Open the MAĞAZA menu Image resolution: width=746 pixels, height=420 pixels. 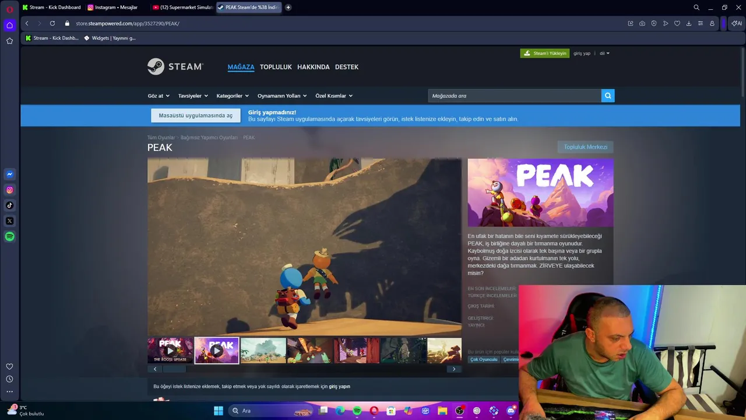[x=241, y=67]
